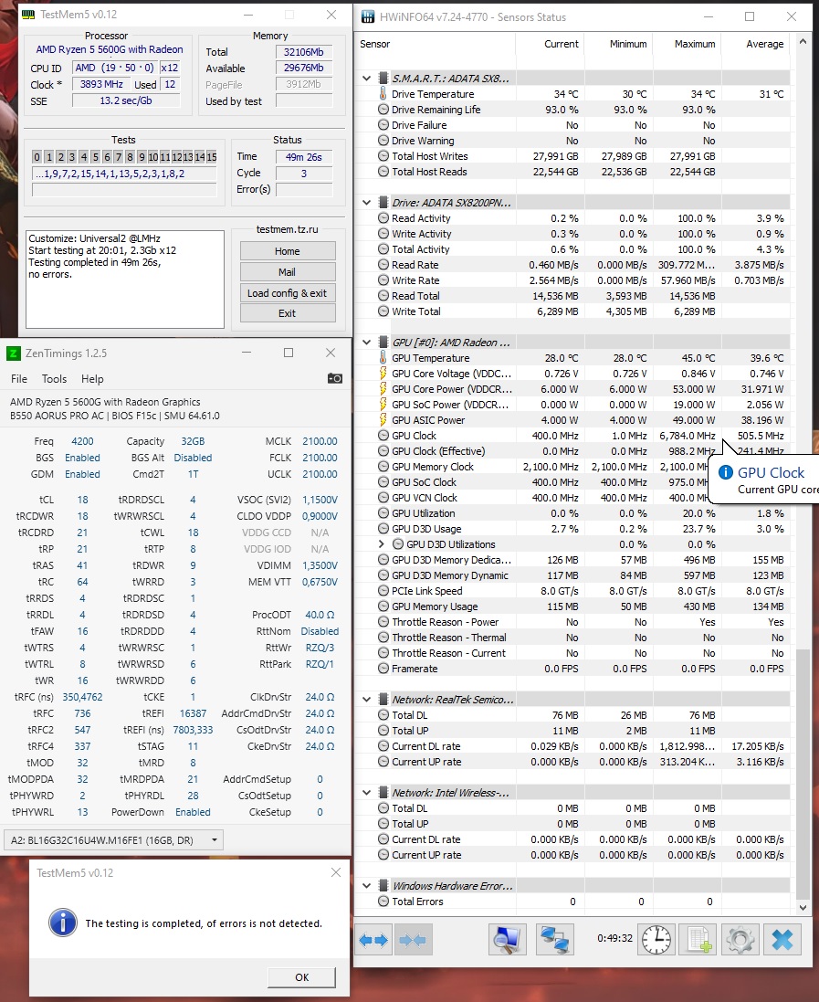Select the Total Host Writes row
The image size is (819, 1002).
tap(572, 156)
